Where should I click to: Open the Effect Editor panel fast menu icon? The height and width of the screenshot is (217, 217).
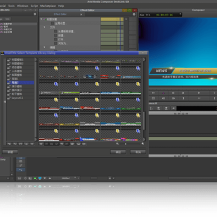tap(134, 14)
